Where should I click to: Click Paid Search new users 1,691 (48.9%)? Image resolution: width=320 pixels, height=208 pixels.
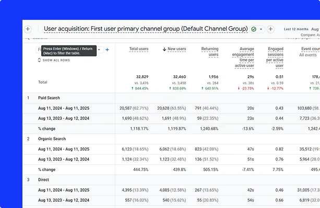point(174,118)
